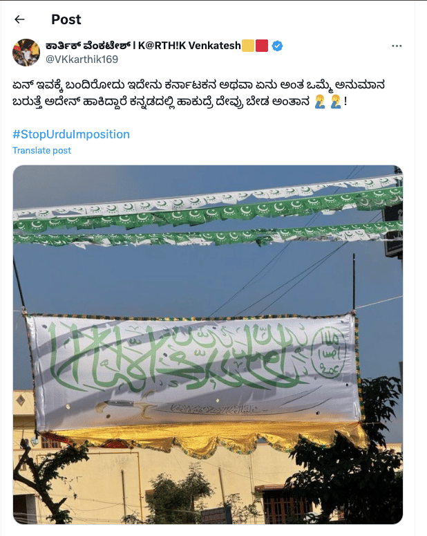
Task: Click the red square emoji beside the name
Action: [262, 46]
